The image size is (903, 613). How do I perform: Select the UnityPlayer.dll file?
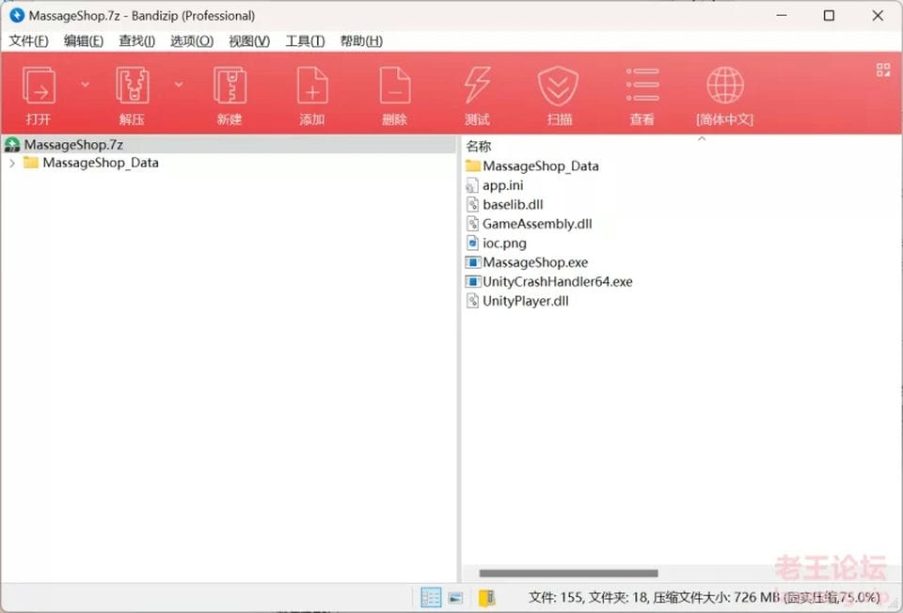526,301
